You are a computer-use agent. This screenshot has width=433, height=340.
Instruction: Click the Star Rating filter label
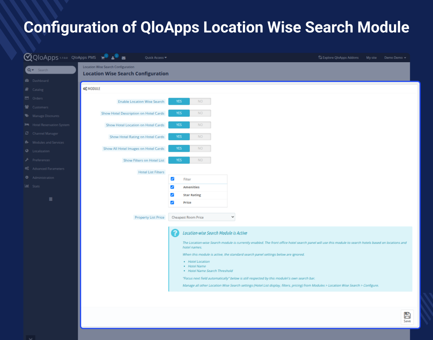click(192, 195)
